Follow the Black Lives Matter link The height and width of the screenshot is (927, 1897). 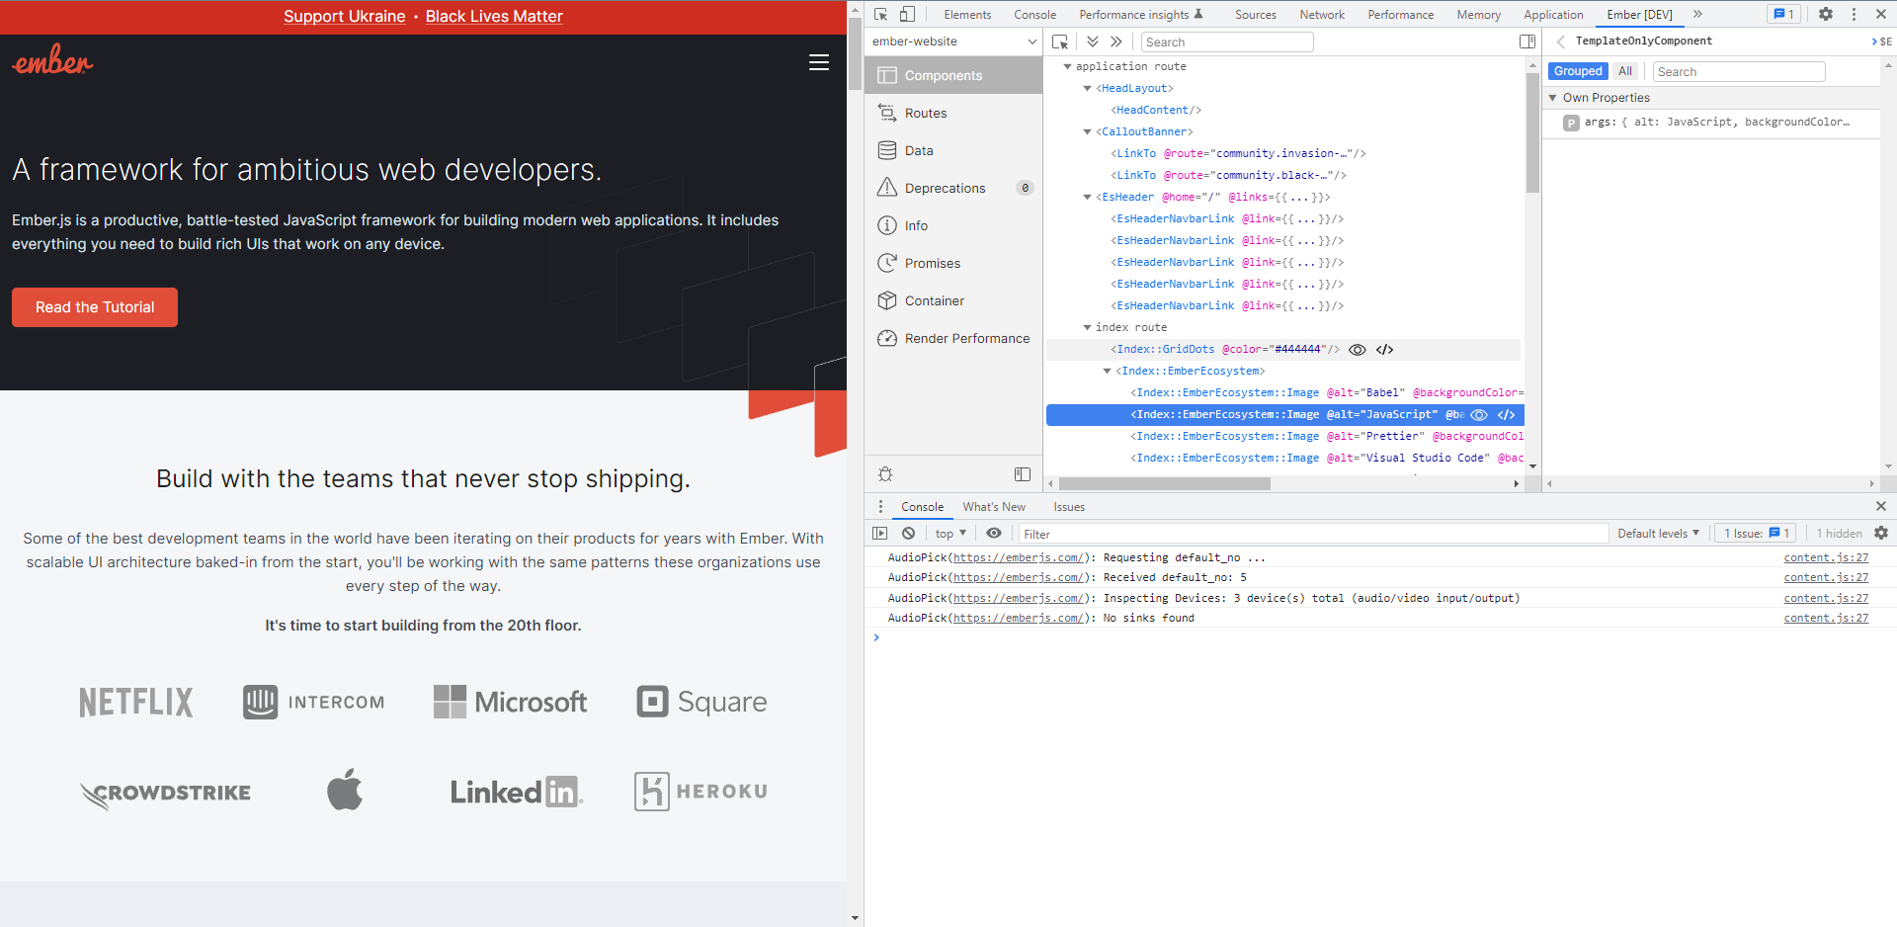[493, 16]
